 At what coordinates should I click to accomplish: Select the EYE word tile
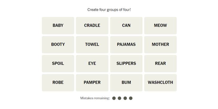point(92,64)
